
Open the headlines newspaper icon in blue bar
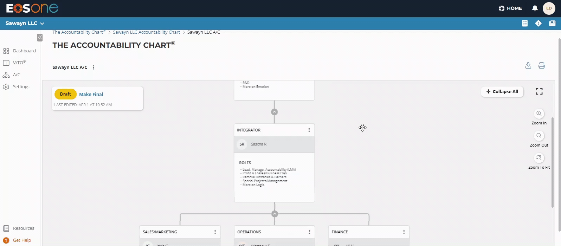tap(552, 23)
